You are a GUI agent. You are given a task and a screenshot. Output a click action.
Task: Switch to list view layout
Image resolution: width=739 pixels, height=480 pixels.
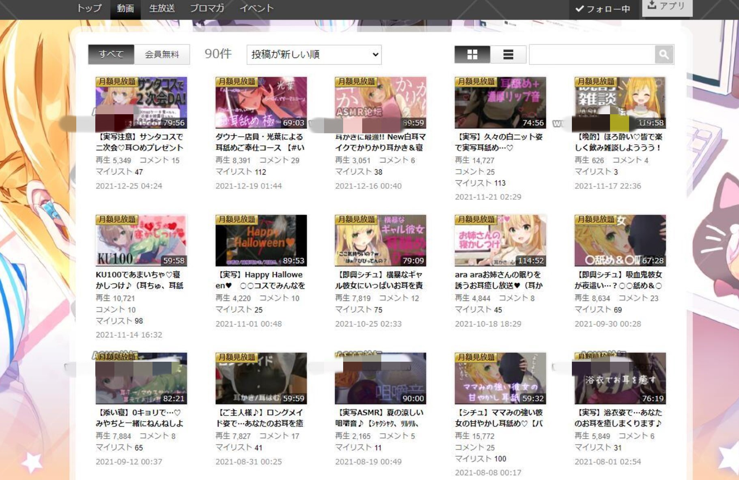coord(508,54)
